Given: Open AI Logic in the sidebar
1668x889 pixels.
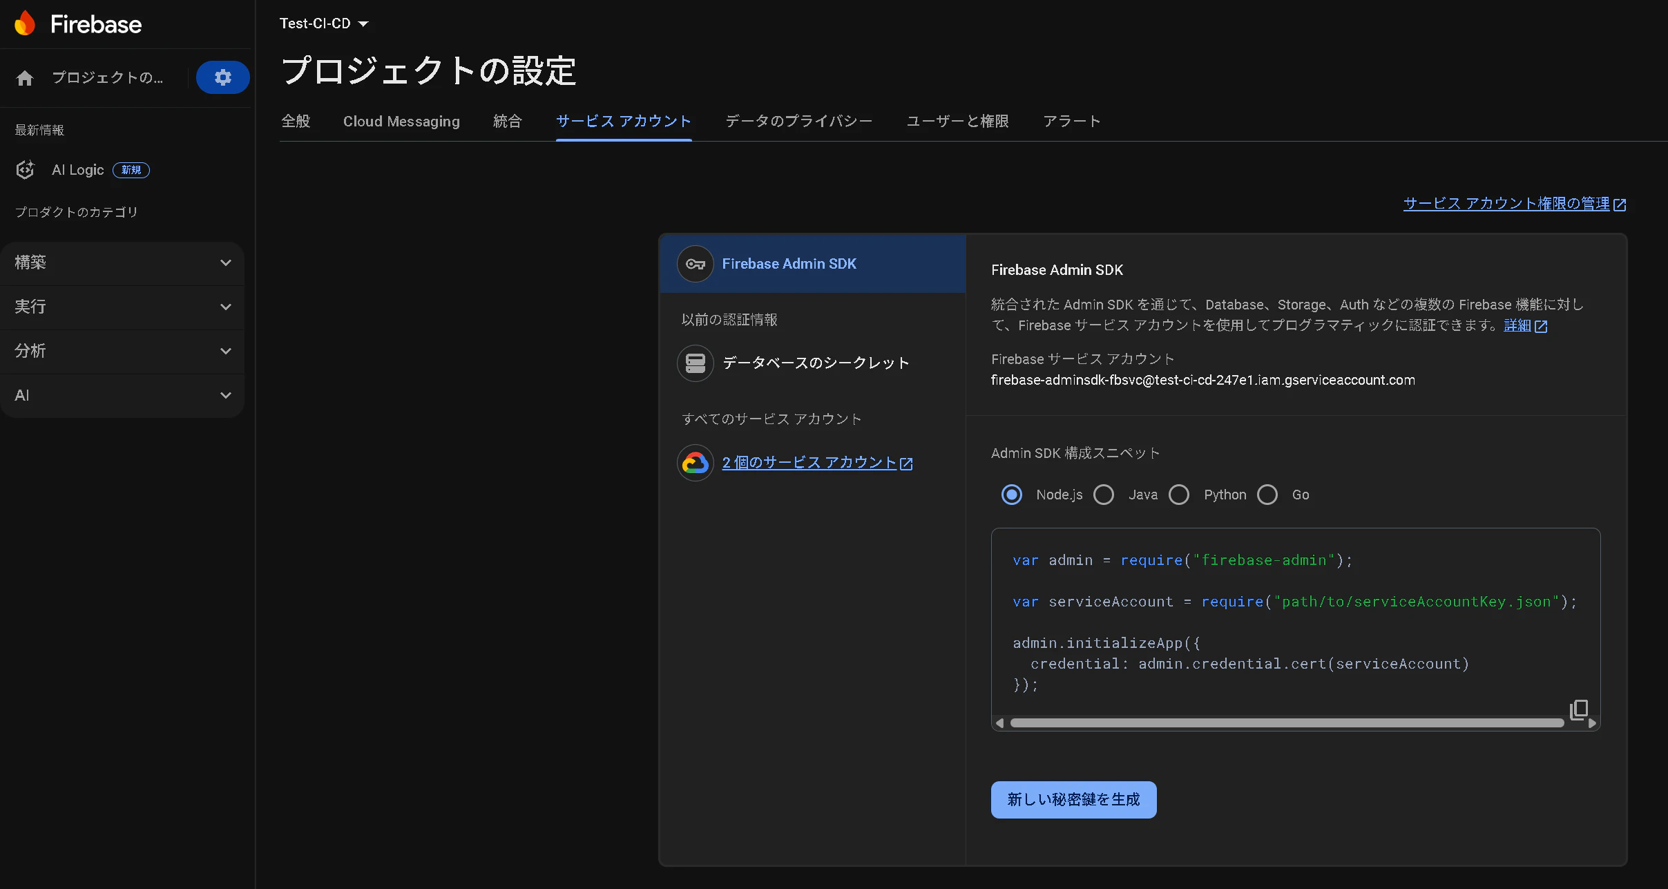Looking at the screenshot, I should [x=77, y=170].
